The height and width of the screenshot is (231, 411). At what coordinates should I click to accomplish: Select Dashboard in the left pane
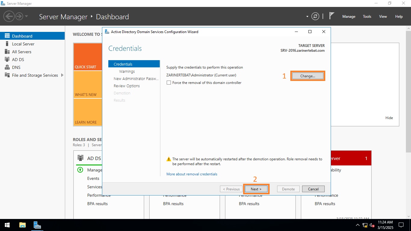click(32, 36)
